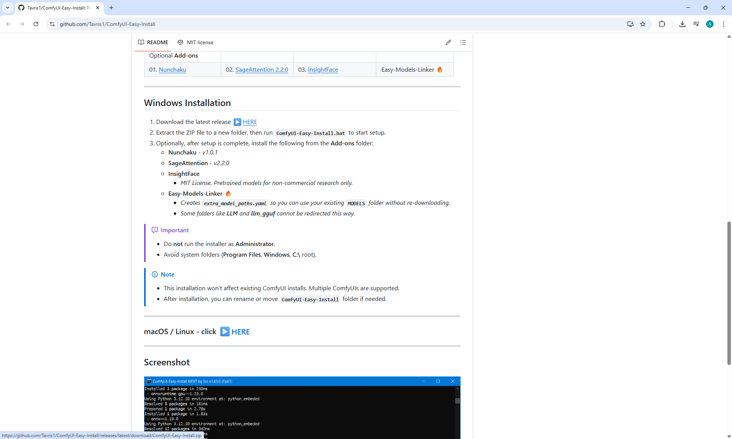Screen dimensions: 732x439
Task: Bookmark this page with star icon
Action: (x=643, y=24)
